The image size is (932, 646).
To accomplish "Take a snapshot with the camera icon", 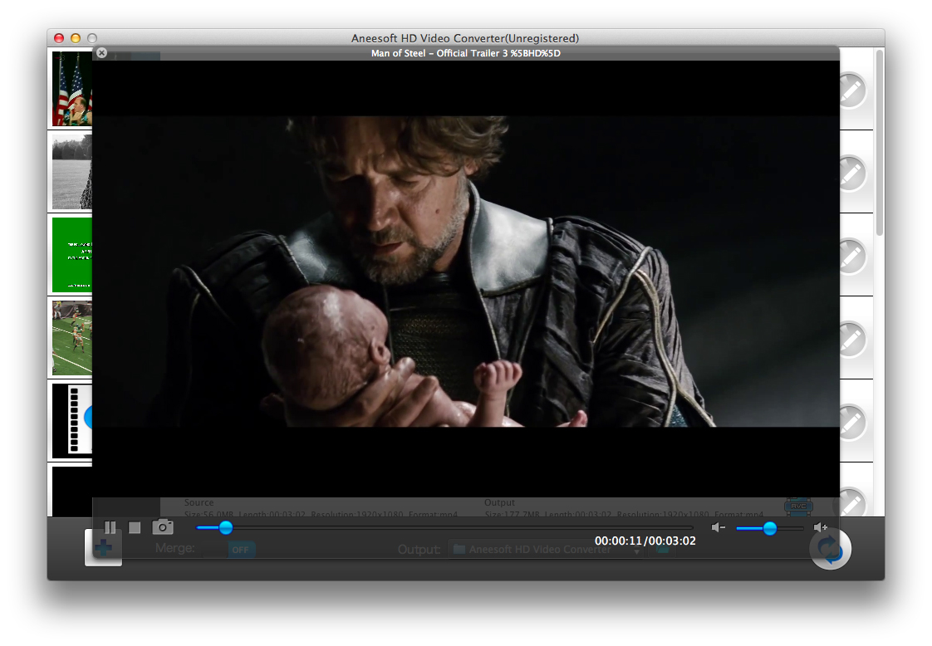I will point(162,527).
